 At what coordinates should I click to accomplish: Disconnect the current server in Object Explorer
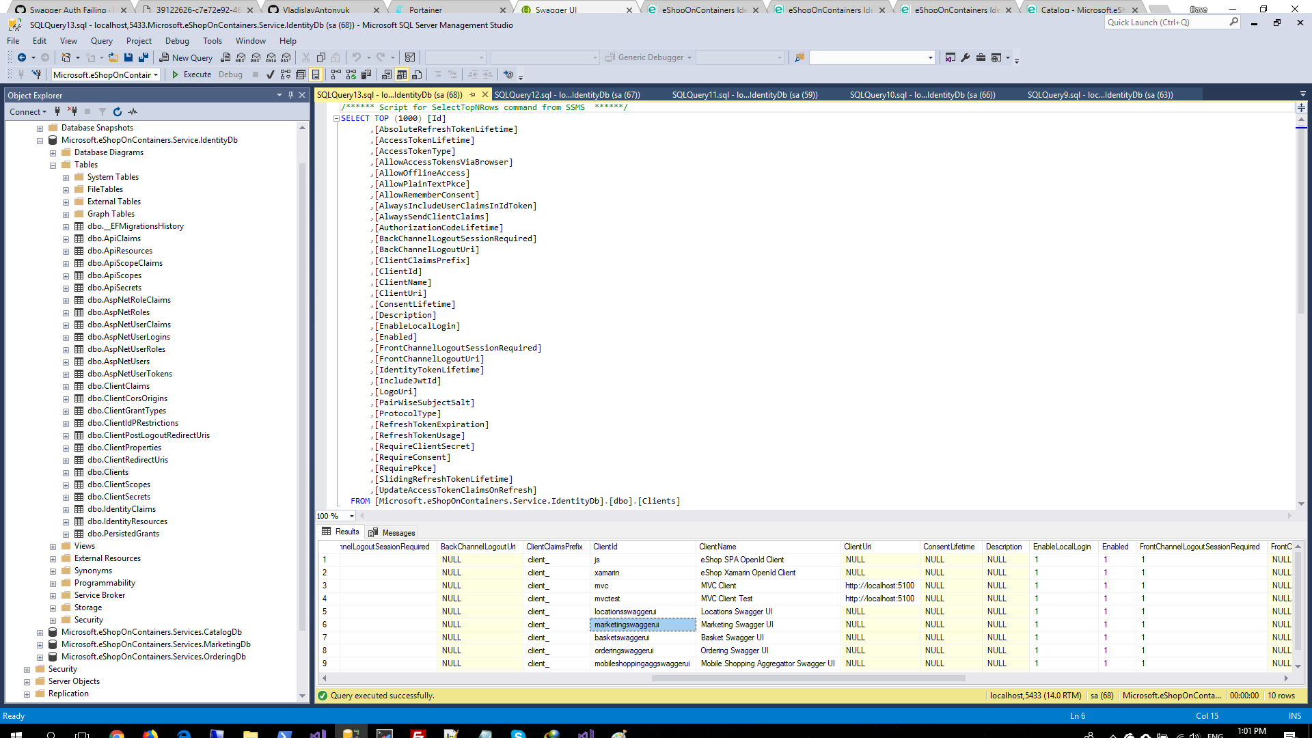tap(73, 111)
